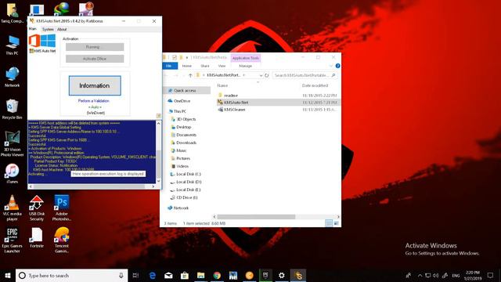Sort files by Name column header

pyautogui.click(x=222, y=85)
